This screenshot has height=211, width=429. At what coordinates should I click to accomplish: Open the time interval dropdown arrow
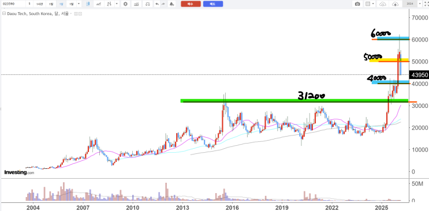point(79,4)
